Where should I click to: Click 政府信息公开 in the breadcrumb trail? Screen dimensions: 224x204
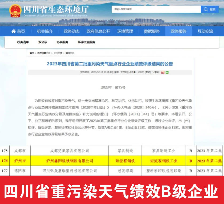tap(44, 53)
